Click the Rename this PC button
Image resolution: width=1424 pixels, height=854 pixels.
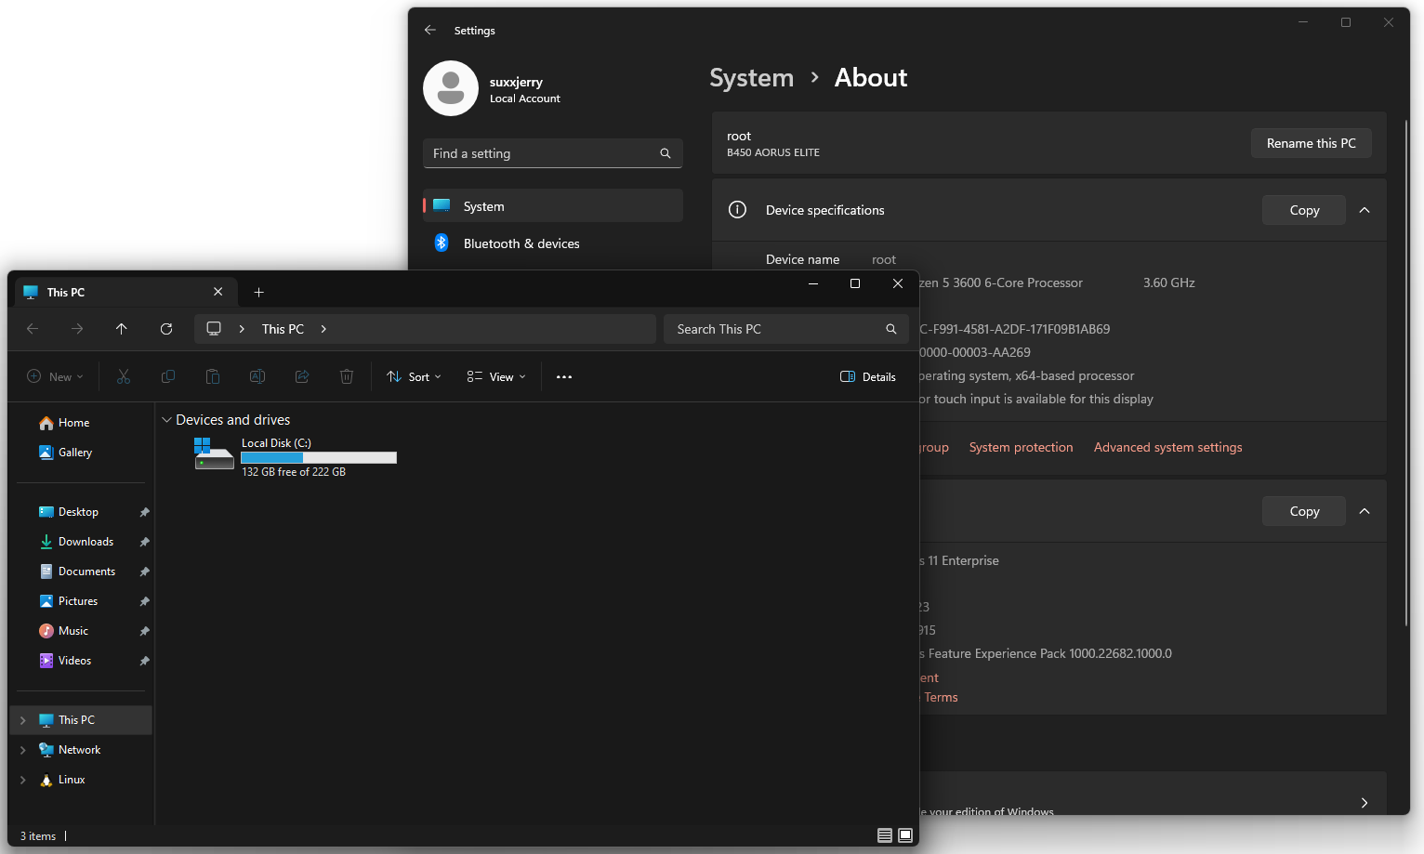pyautogui.click(x=1311, y=143)
